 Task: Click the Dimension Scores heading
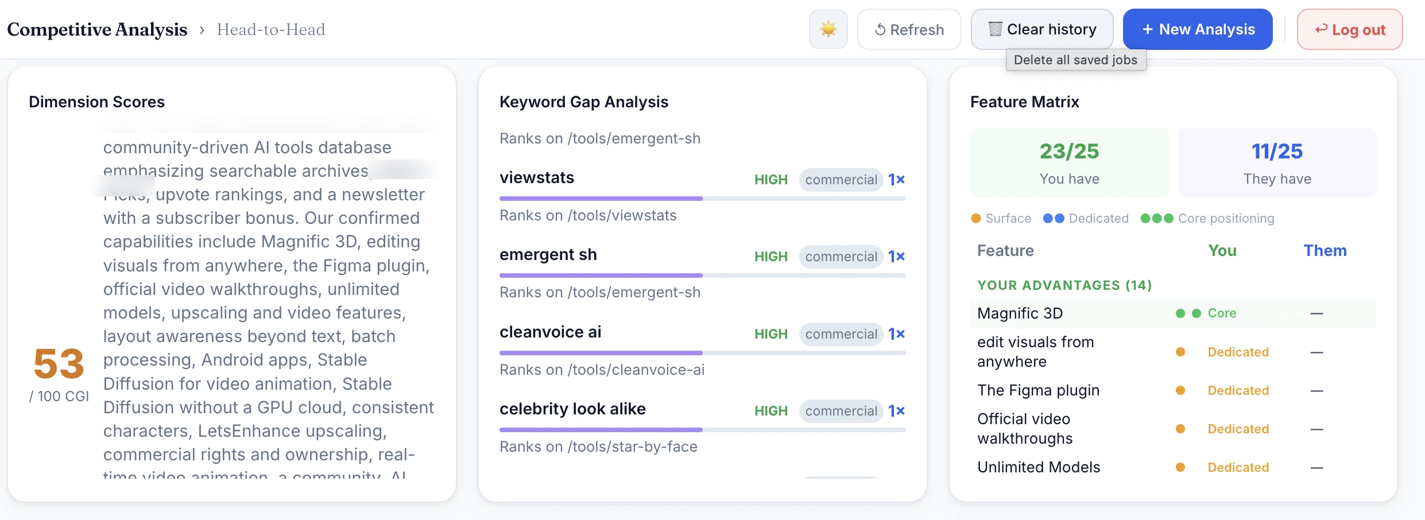[x=96, y=102]
